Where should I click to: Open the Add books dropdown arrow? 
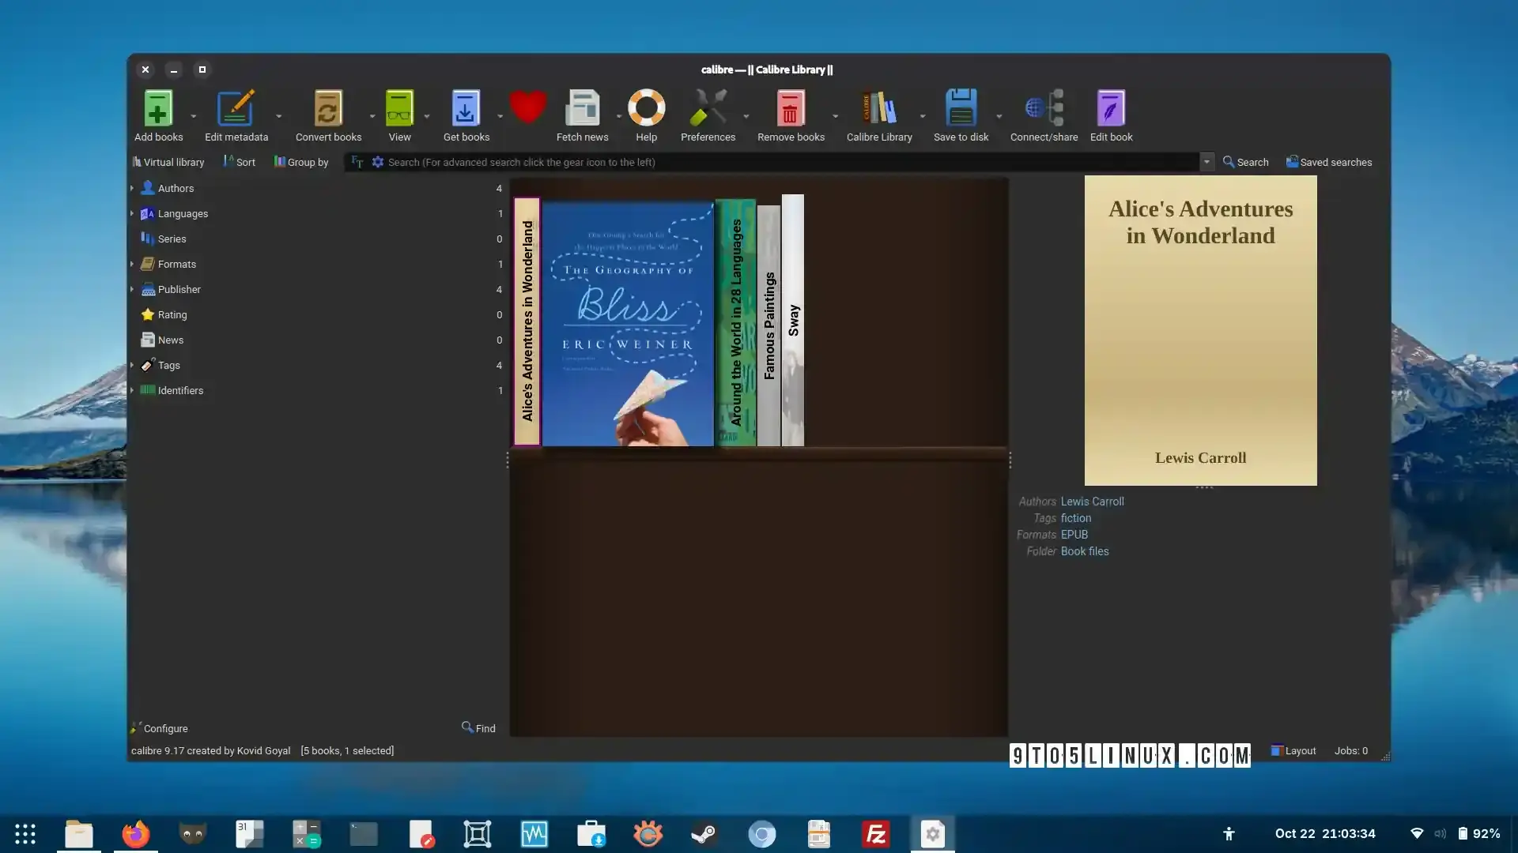tap(194, 116)
